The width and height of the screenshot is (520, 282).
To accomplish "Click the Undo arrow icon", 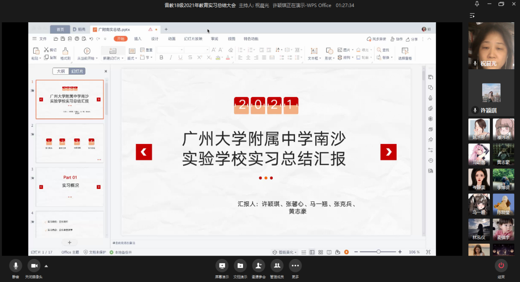I will 91,39.
